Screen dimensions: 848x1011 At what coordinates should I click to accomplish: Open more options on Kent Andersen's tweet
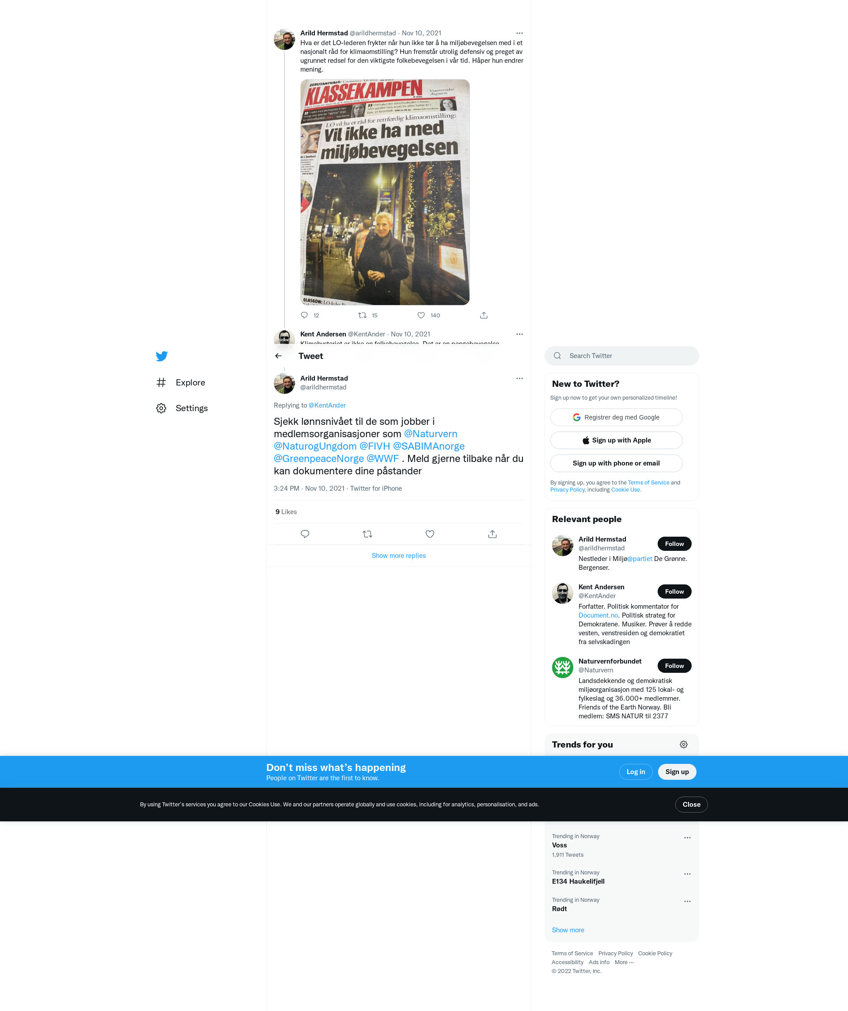click(x=519, y=334)
